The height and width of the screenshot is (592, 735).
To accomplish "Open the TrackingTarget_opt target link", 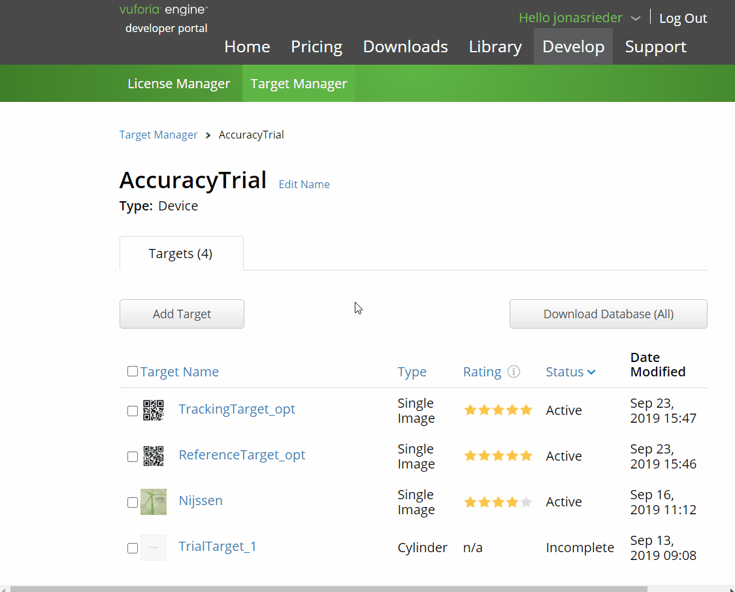I will coord(237,409).
